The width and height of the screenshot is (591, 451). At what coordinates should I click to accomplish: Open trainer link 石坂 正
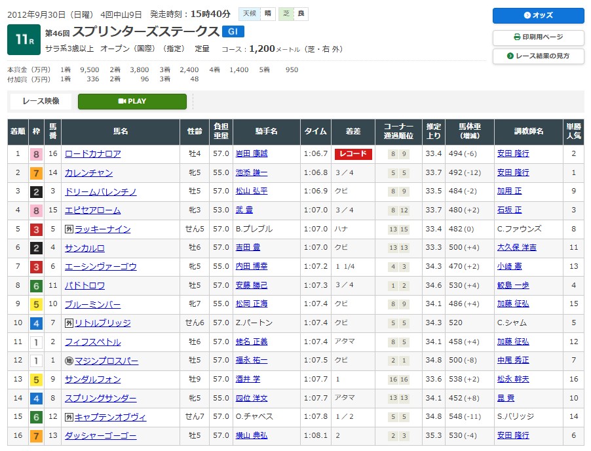pyautogui.click(x=508, y=210)
